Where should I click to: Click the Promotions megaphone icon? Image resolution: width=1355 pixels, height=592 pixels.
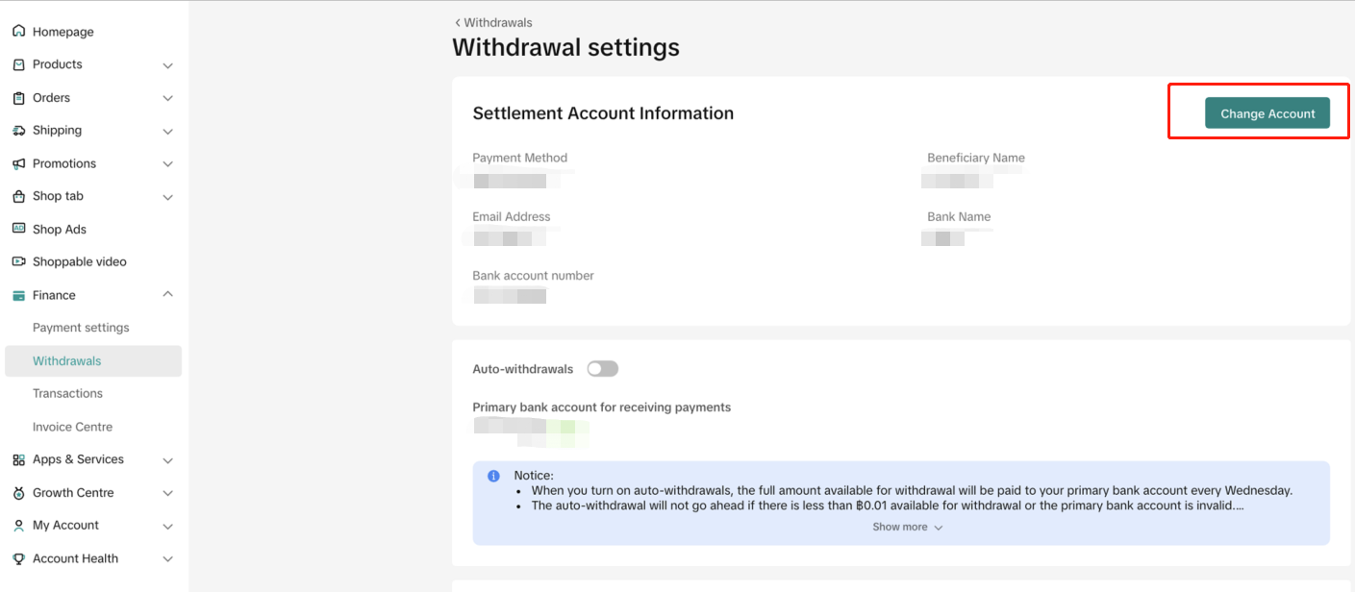[18, 163]
